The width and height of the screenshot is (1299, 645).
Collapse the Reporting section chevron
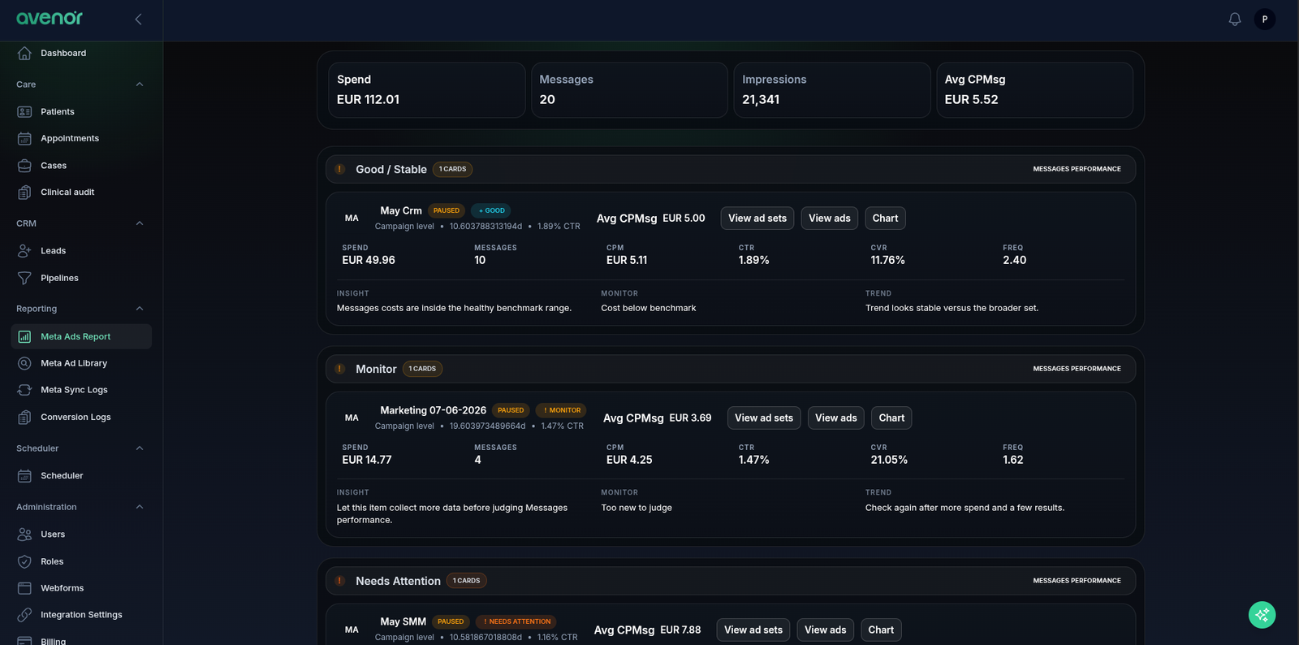pyautogui.click(x=140, y=309)
